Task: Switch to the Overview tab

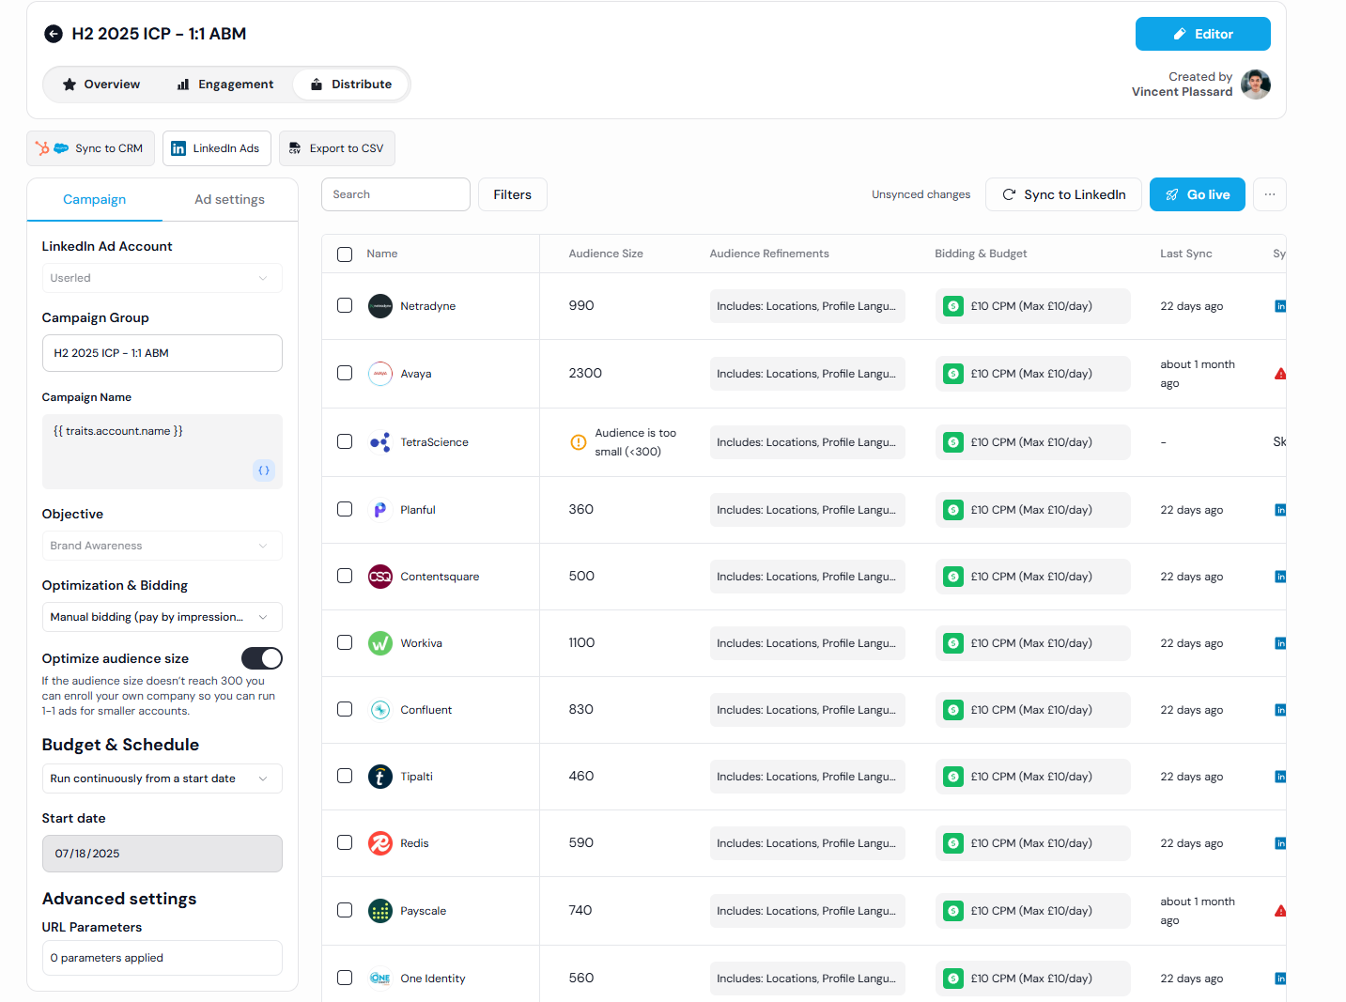Action: [x=101, y=85]
